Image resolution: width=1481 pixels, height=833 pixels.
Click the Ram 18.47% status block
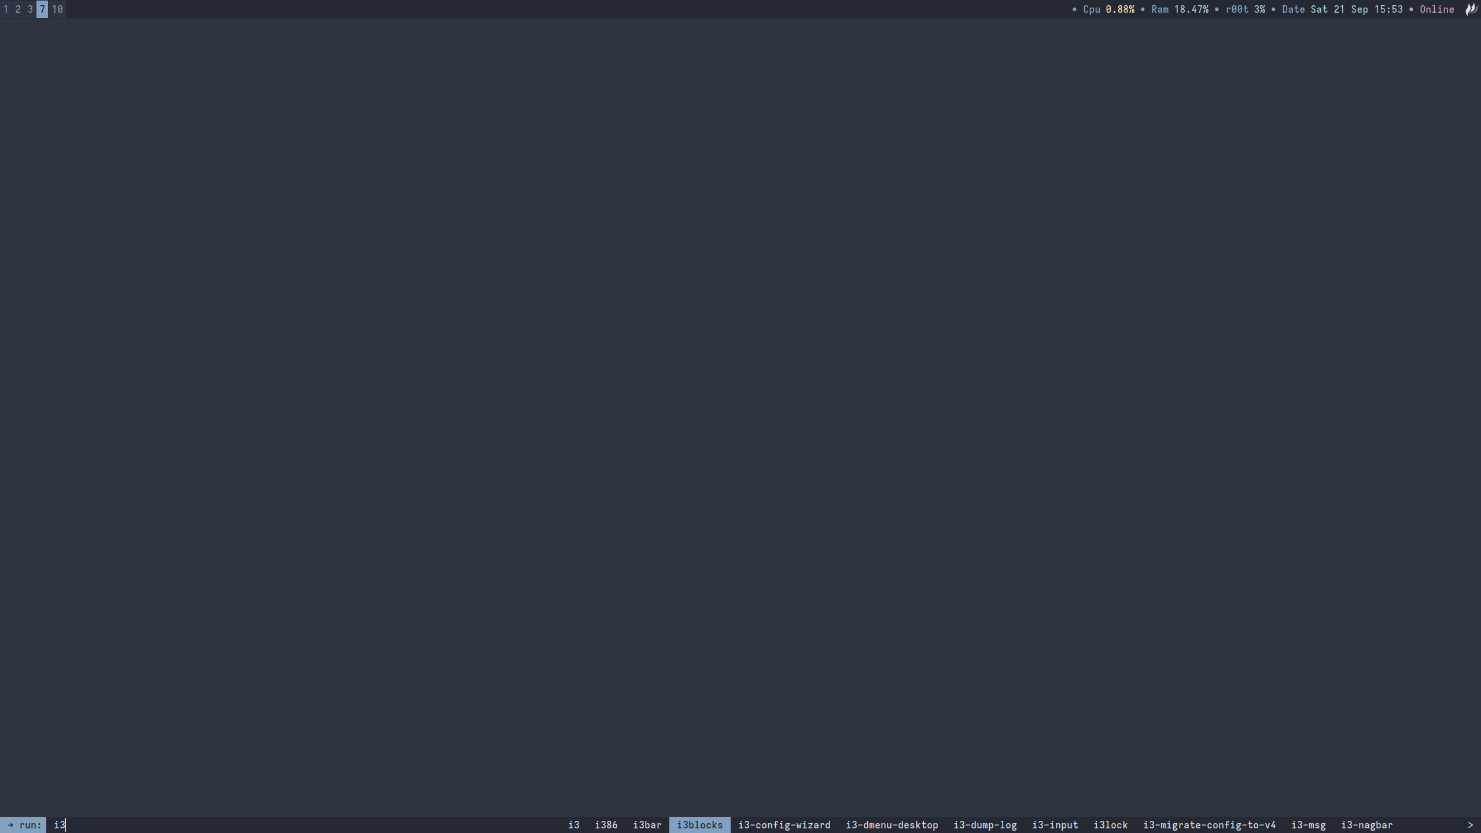[x=1180, y=9]
